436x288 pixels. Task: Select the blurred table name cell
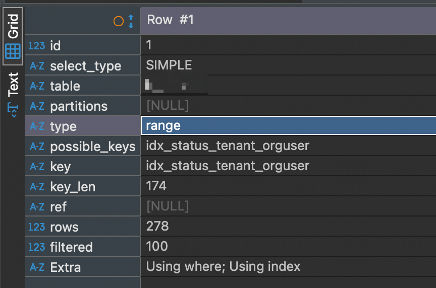[x=288, y=85]
